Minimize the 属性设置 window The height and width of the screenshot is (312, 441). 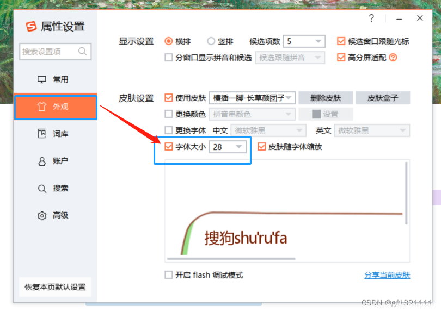tap(399, 19)
